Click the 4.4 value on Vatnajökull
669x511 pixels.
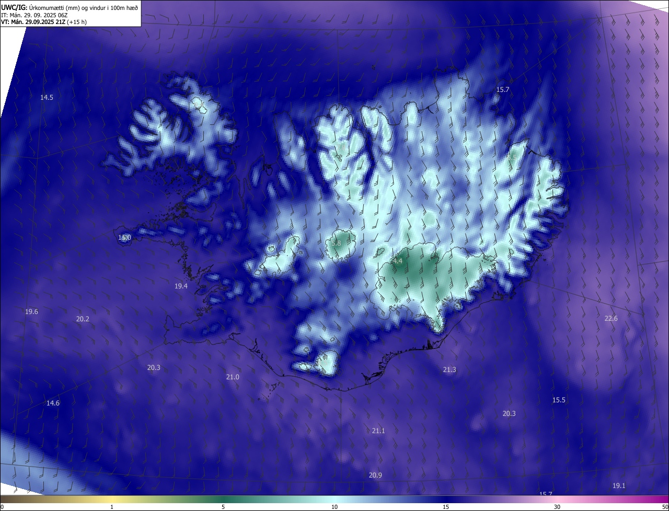(x=398, y=261)
